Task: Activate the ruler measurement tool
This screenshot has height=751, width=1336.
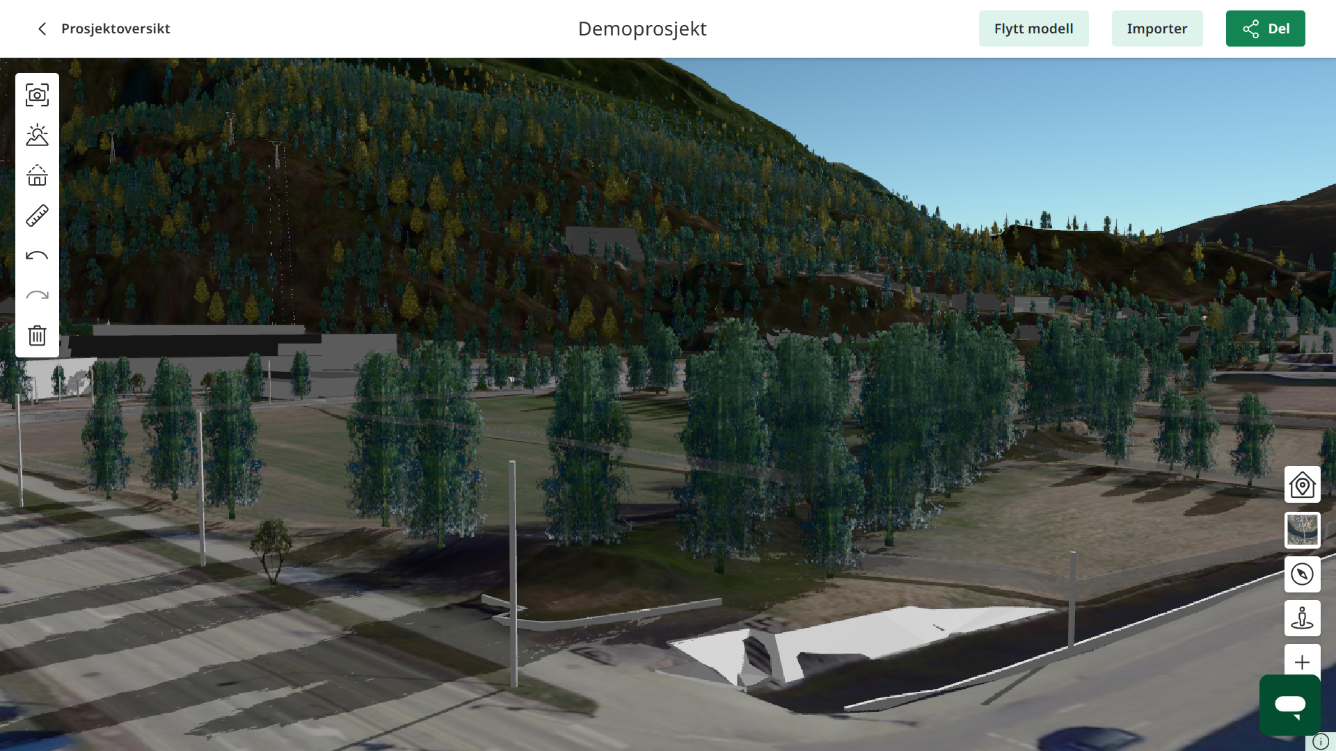Action: click(x=37, y=216)
